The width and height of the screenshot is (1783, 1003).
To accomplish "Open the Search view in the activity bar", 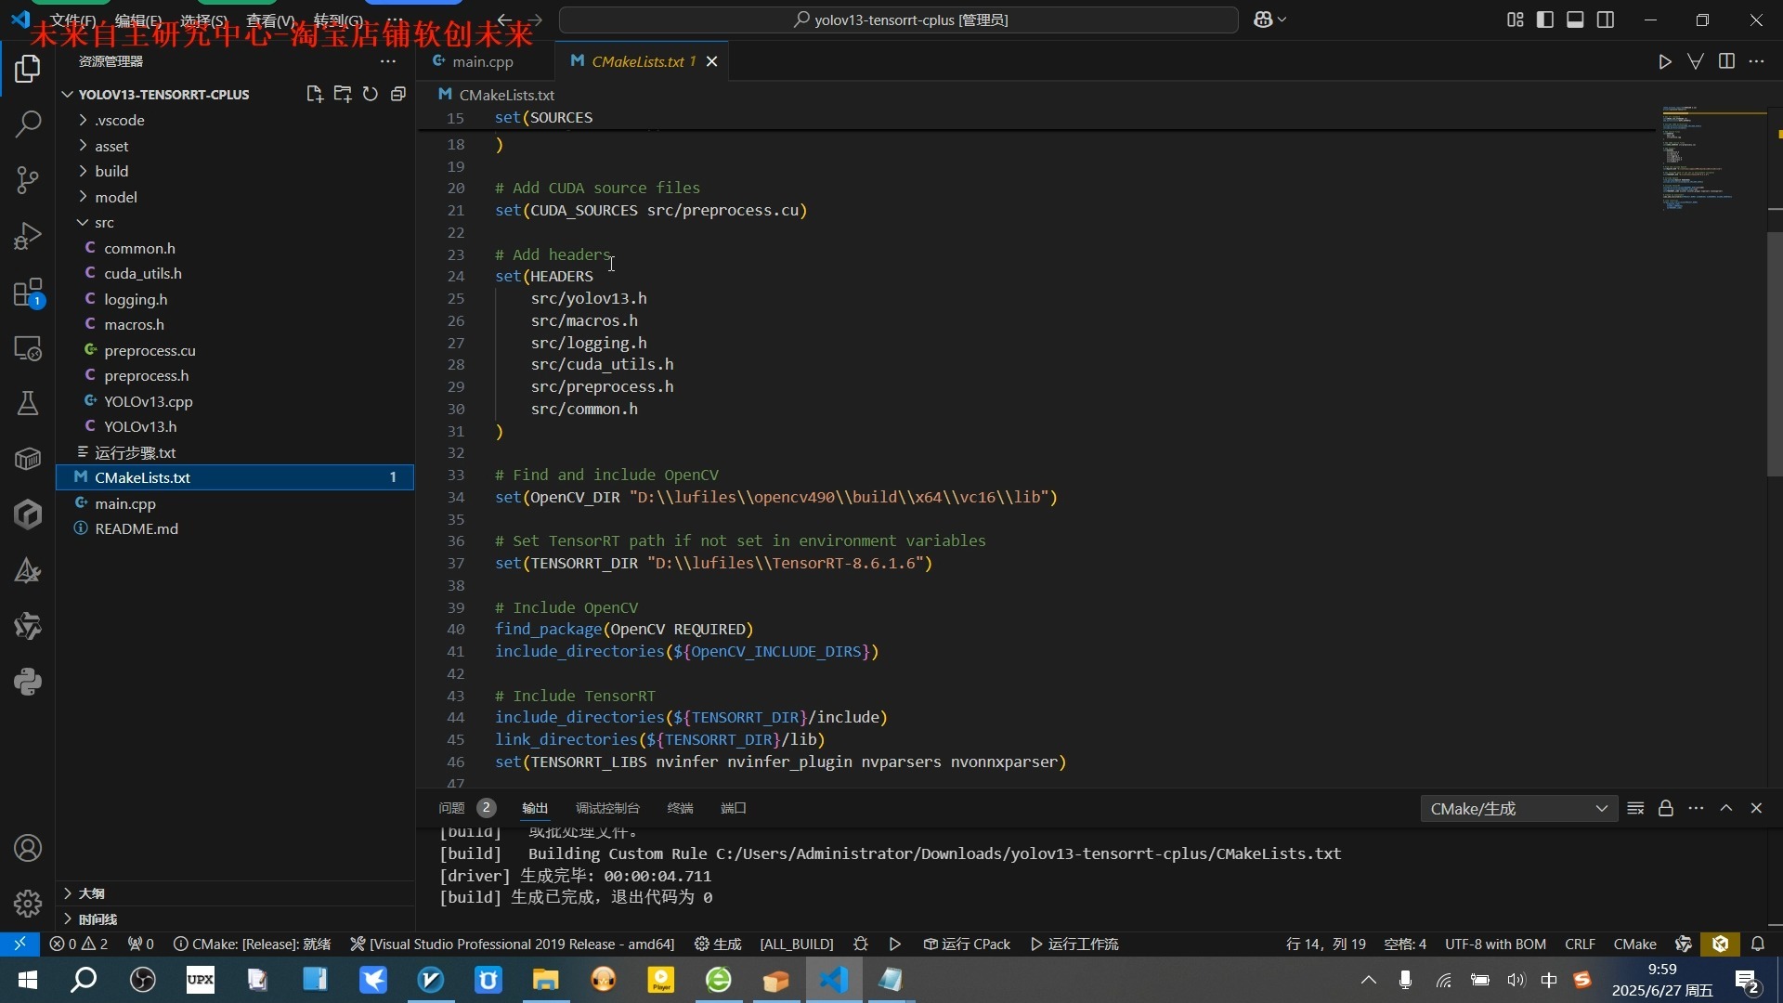I will [27, 123].
